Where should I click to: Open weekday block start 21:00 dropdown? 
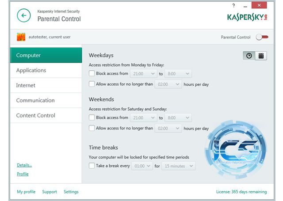(x=143, y=73)
